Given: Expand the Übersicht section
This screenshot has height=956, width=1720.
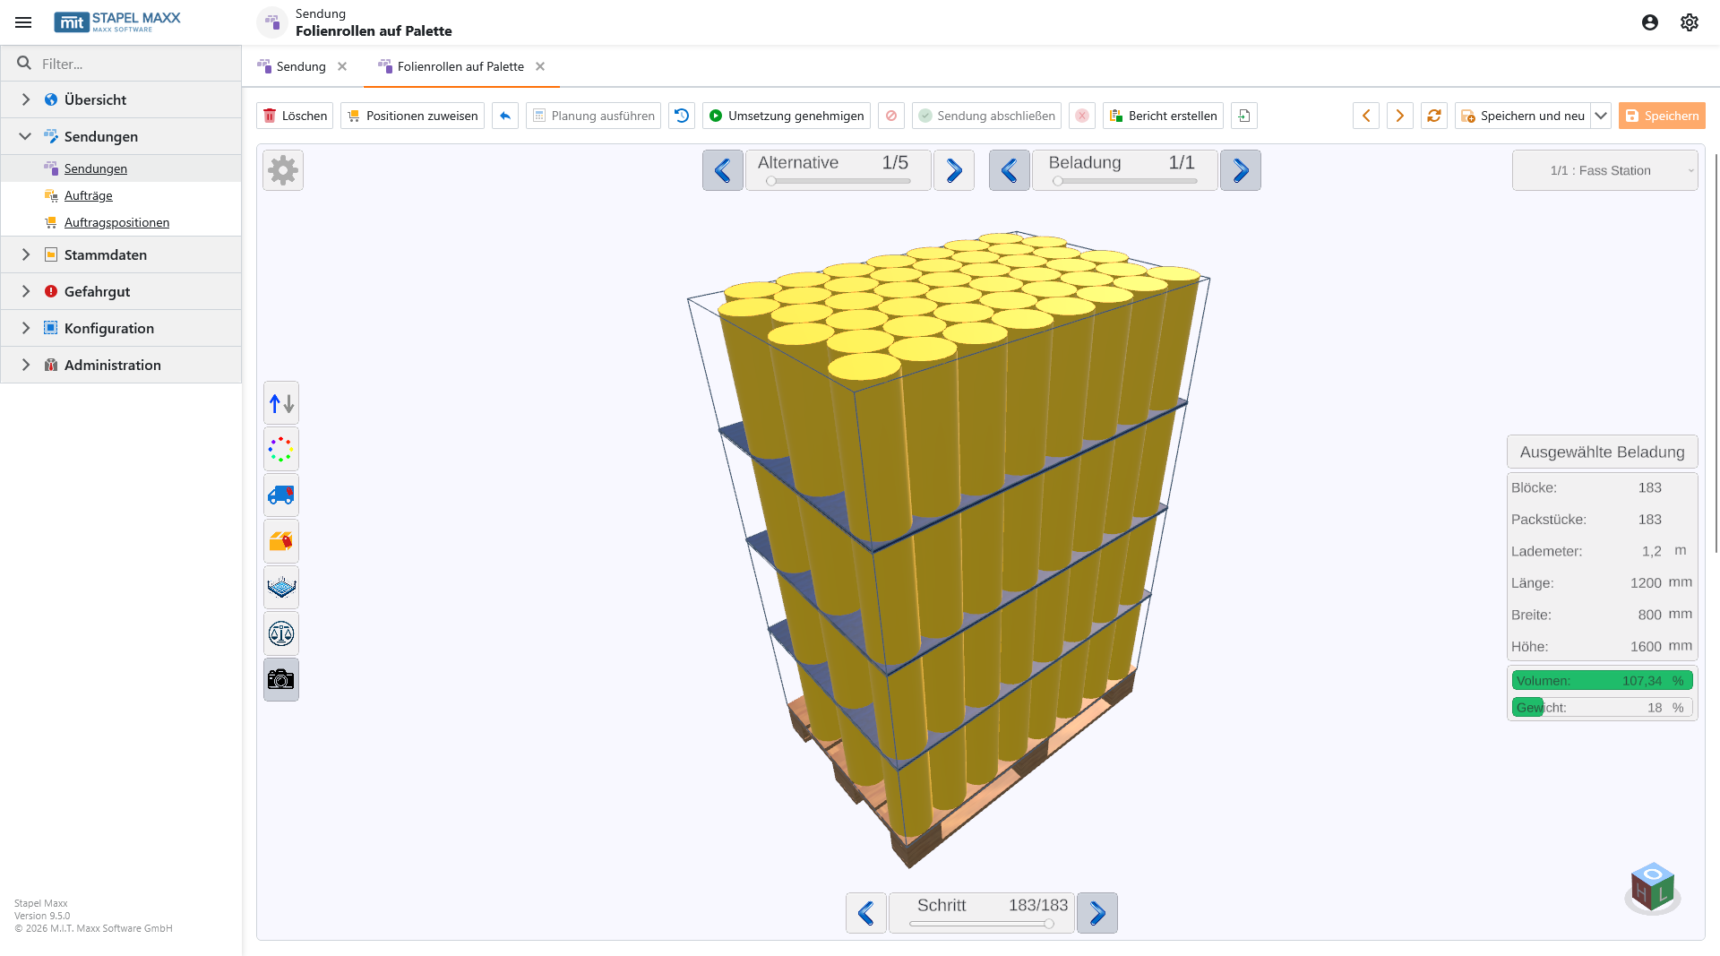Looking at the screenshot, I should [x=26, y=99].
